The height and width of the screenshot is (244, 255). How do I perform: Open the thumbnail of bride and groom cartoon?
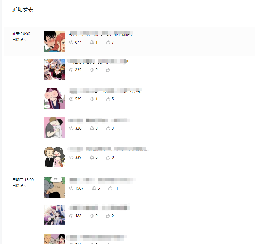point(54,157)
